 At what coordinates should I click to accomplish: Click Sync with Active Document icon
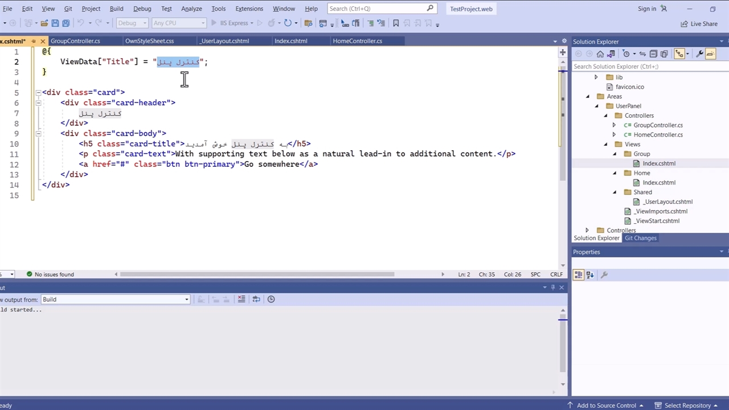tap(642, 54)
